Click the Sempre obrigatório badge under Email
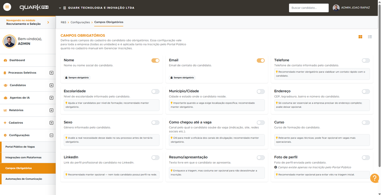This screenshot has height=195, width=381. coord(182,78)
